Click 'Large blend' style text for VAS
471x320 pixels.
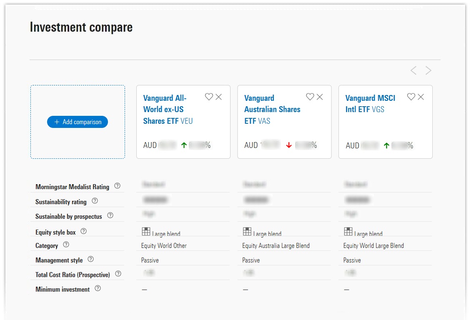pos(267,234)
